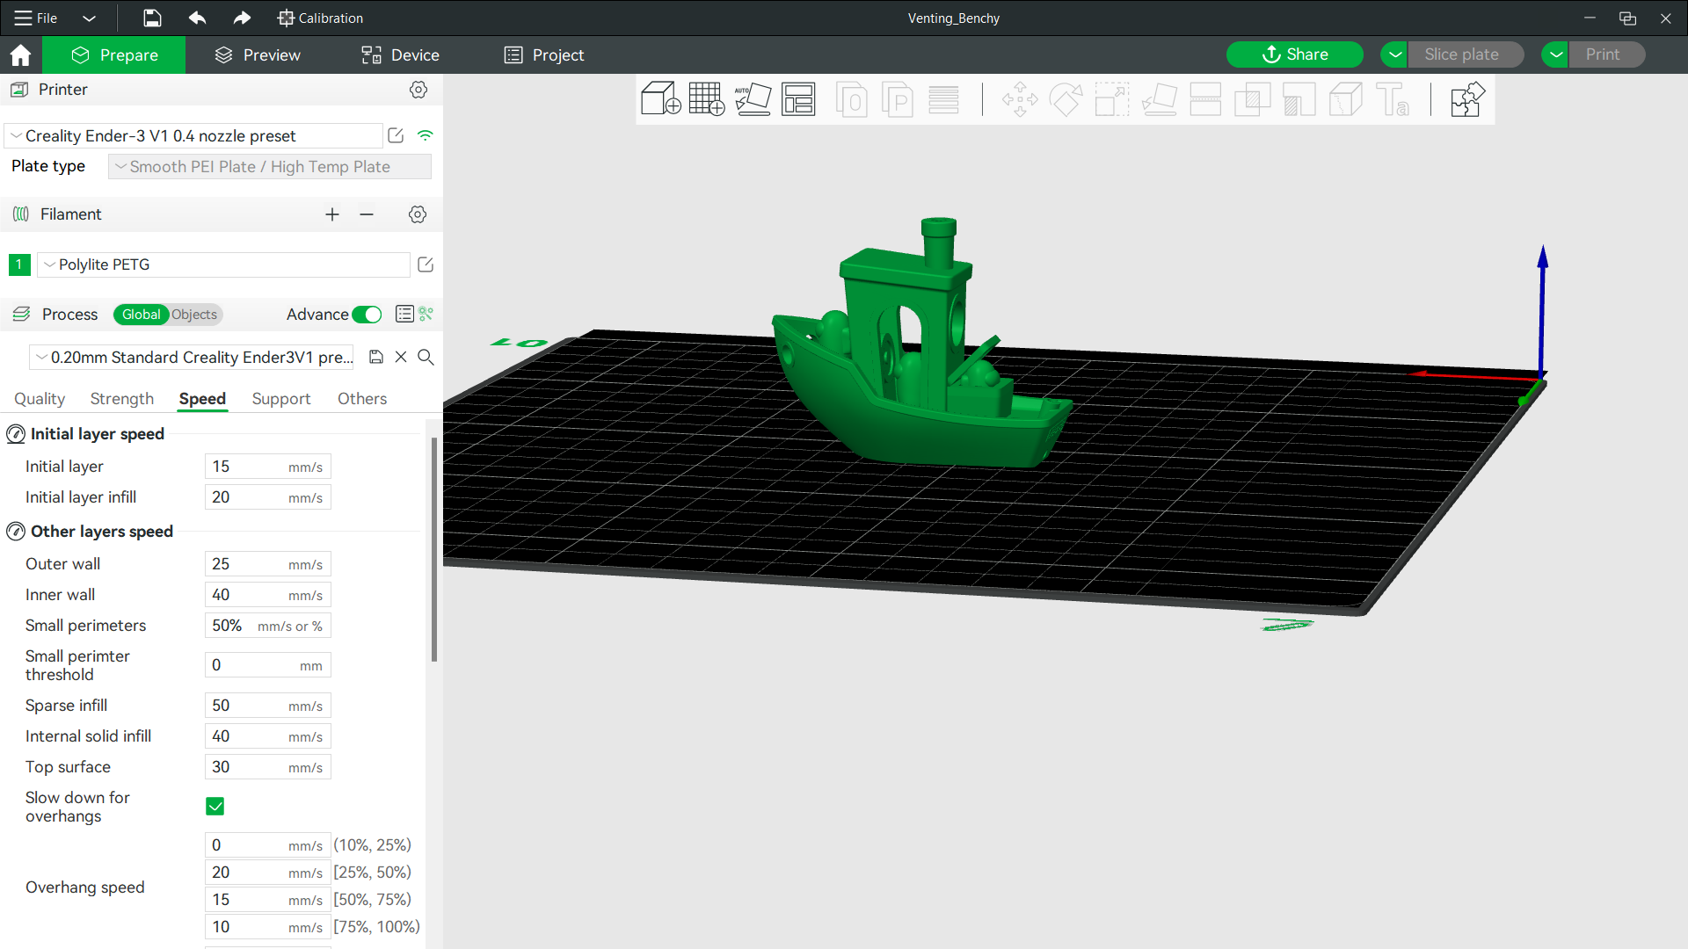The height and width of the screenshot is (949, 1688).
Task: Open Printer settings gear
Action: click(x=418, y=90)
